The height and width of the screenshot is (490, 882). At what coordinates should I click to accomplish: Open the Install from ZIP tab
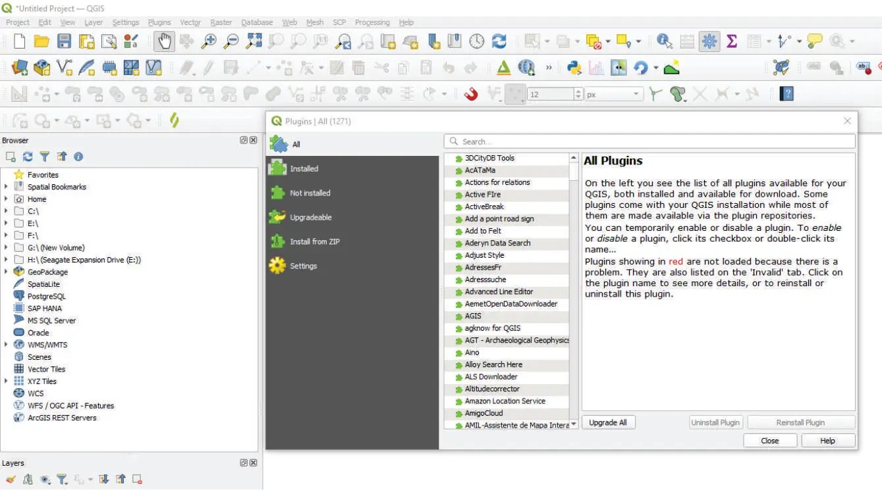[x=352, y=241]
